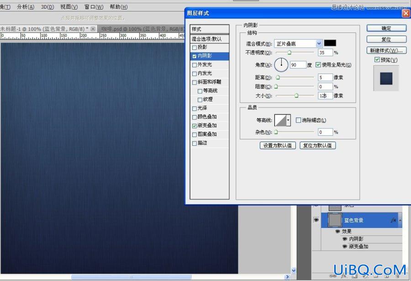This screenshot has width=411, height=281.
Task: Uncheck the 内阴影 inner shadow checkbox
Action: click(x=194, y=56)
